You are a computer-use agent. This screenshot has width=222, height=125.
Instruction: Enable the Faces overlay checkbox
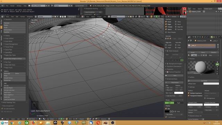[166, 22]
